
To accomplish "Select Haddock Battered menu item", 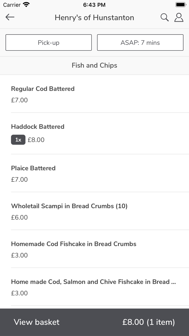I will 38,127.
